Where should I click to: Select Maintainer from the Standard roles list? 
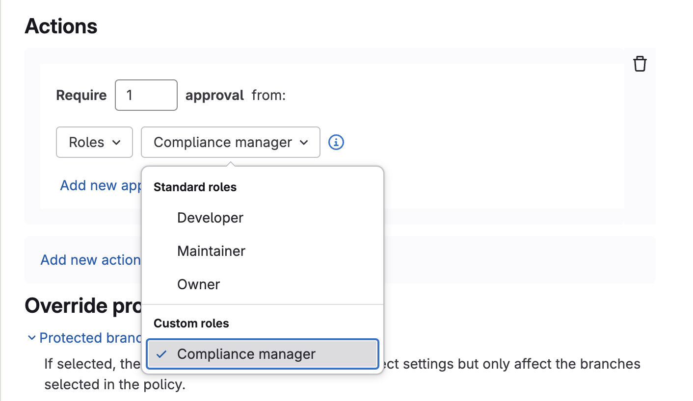click(211, 251)
